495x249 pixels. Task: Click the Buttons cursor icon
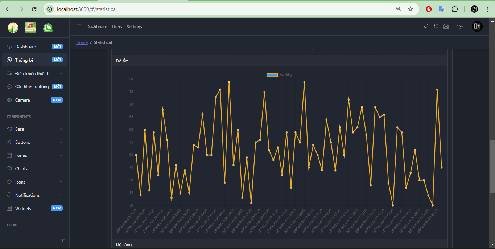click(x=9, y=142)
